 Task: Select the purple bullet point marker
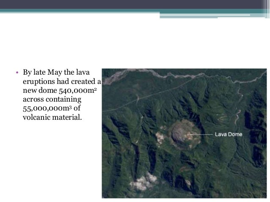(17, 73)
